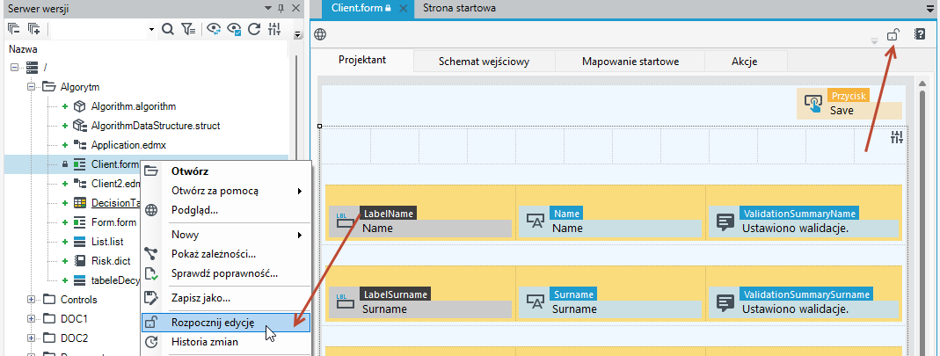
Task: Switch to the Strona startowa tab
Action: coord(459,9)
